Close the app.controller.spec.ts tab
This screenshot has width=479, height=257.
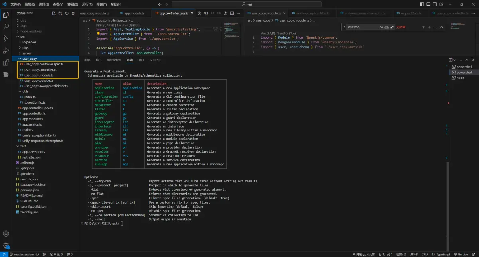tap(192, 13)
